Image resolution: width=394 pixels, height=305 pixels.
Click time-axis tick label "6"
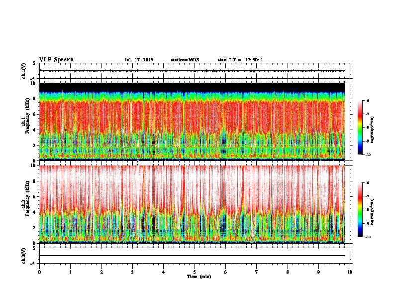pos(226,272)
